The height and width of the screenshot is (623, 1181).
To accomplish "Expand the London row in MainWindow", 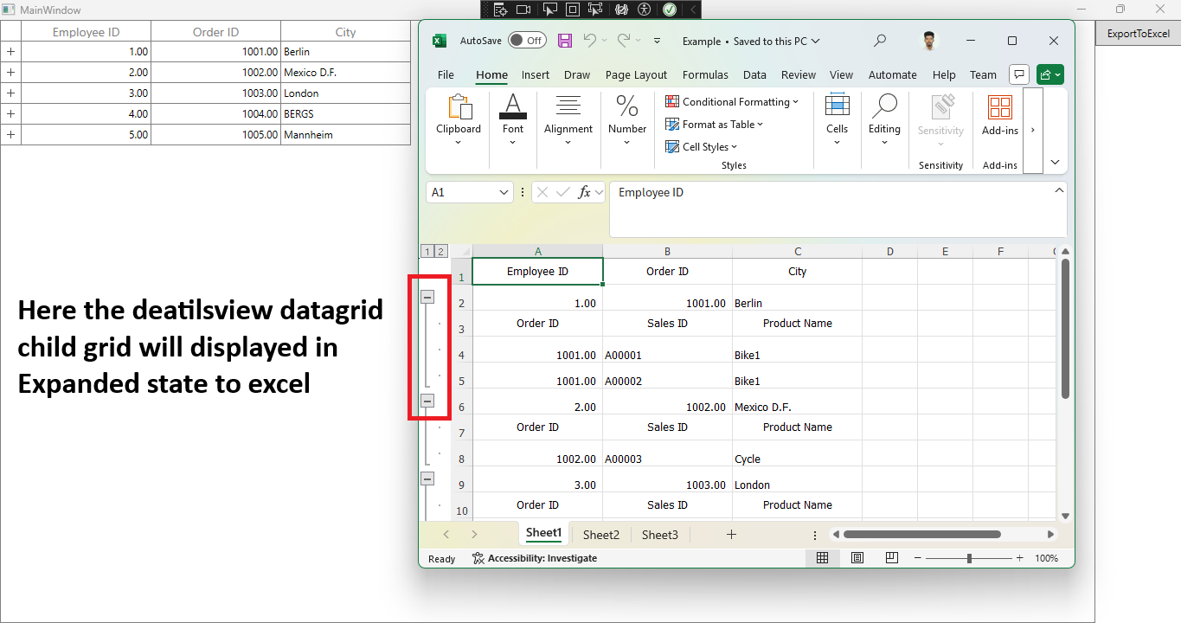I will (x=10, y=93).
